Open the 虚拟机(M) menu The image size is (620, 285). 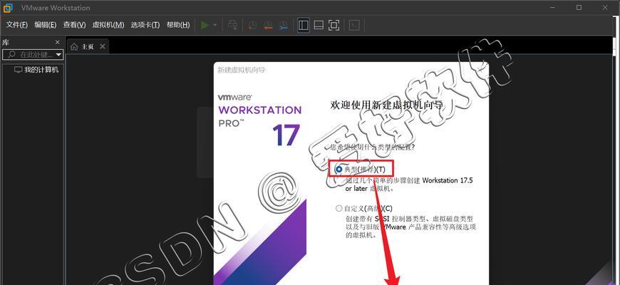pos(108,25)
